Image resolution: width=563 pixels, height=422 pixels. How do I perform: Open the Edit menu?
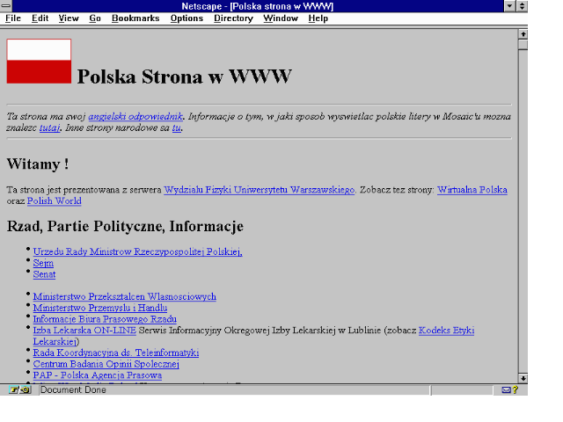pyautogui.click(x=40, y=18)
